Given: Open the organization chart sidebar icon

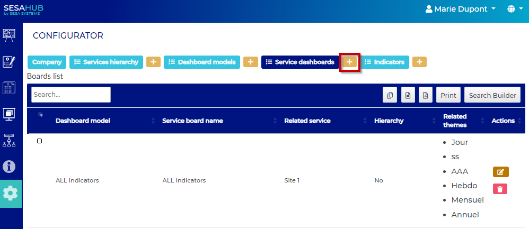Looking at the screenshot, I should pos(8,140).
